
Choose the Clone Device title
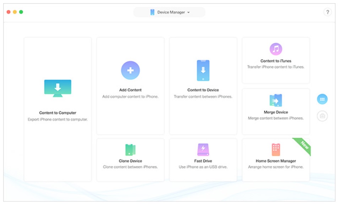click(x=130, y=161)
